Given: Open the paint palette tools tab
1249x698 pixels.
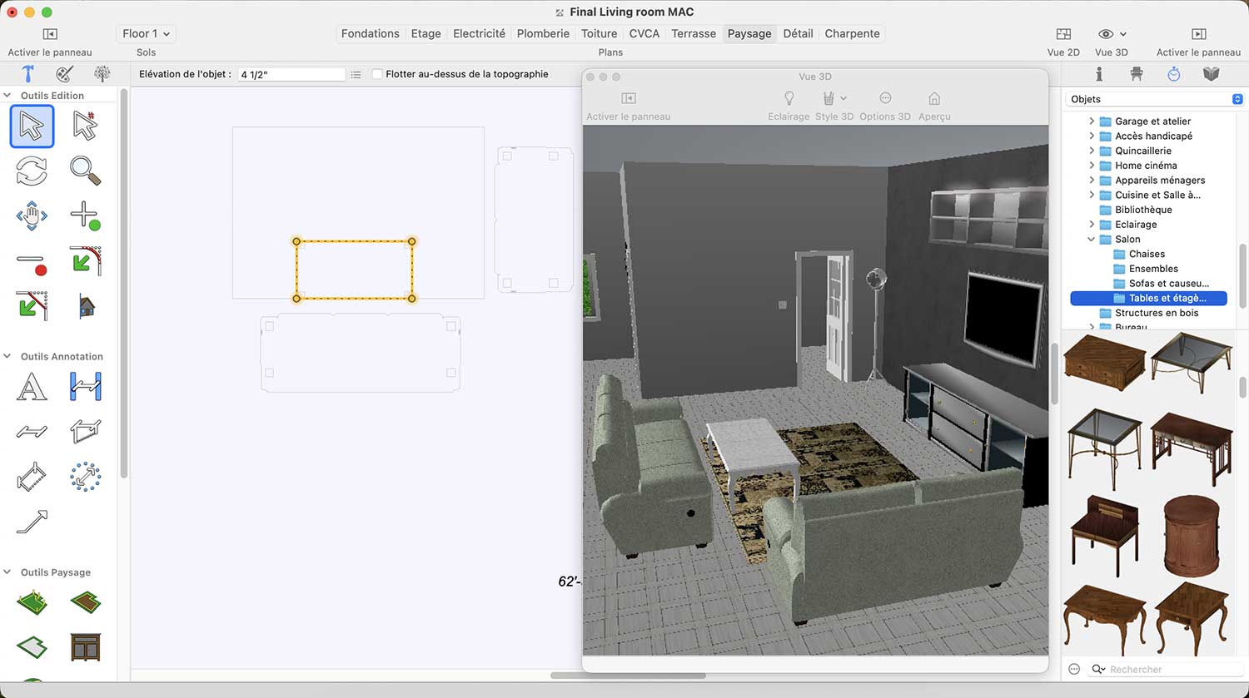Looking at the screenshot, I should (x=64, y=74).
